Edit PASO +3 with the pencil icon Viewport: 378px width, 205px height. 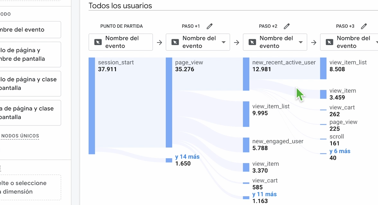pos(364,26)
